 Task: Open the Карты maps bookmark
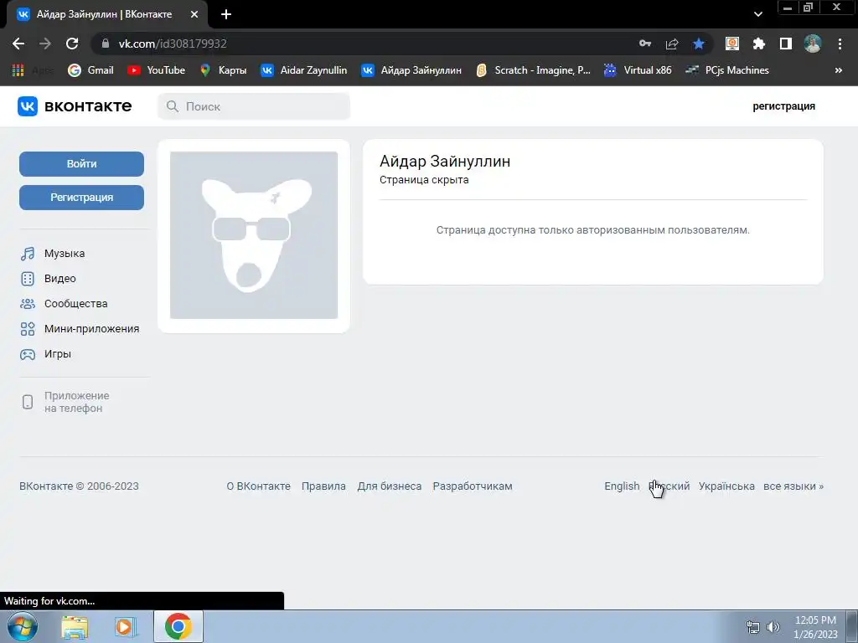pyautogui.click(x=223, y=70)
